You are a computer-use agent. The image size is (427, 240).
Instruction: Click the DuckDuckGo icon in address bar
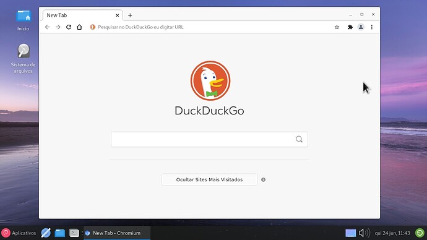pyautogui.click(x=93, y=27)
